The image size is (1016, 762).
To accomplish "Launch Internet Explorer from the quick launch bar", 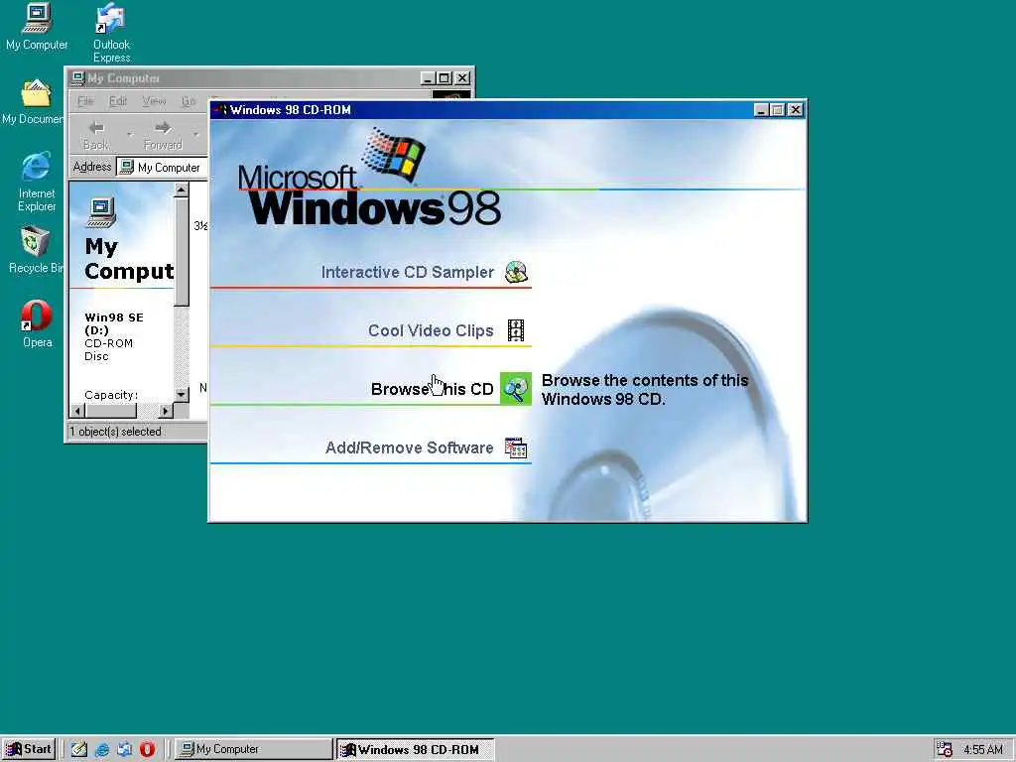I will pyautogui.click(x=102, y=749).
